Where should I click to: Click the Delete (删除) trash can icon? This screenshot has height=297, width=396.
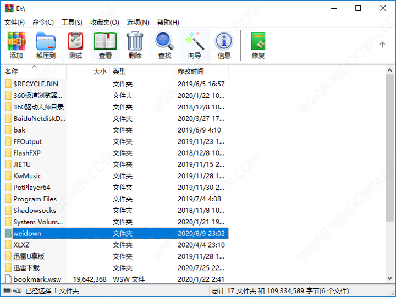[x=135, y=41]
